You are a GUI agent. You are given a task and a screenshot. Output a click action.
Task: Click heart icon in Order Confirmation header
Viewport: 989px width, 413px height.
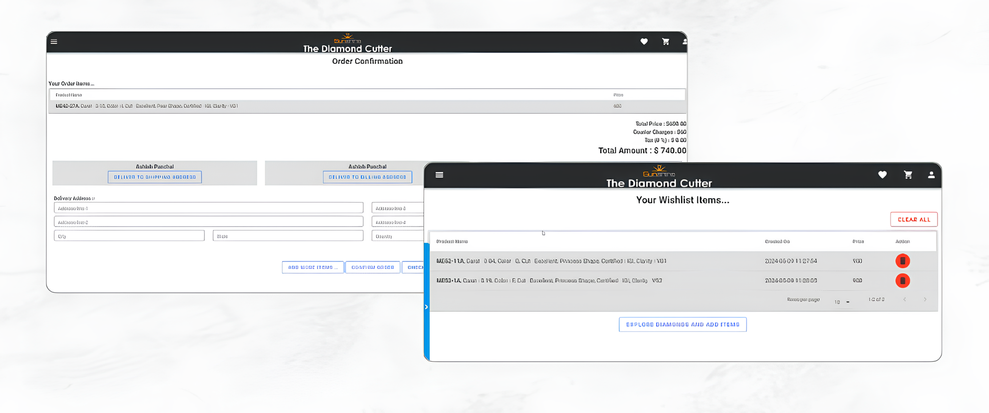point(644,42)
